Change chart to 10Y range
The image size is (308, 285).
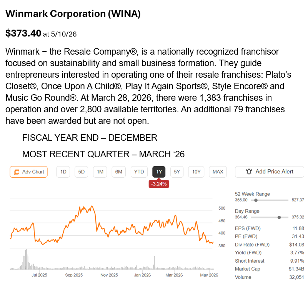tap(196, 172)
